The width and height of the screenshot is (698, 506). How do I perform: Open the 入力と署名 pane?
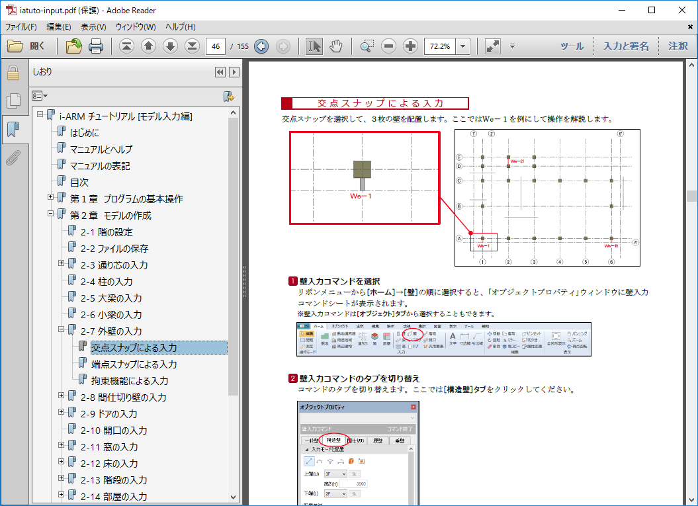625,46
